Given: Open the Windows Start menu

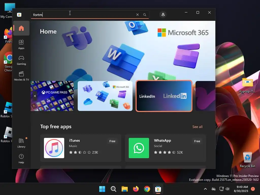Looking at the screenshot, I should 102,189.
